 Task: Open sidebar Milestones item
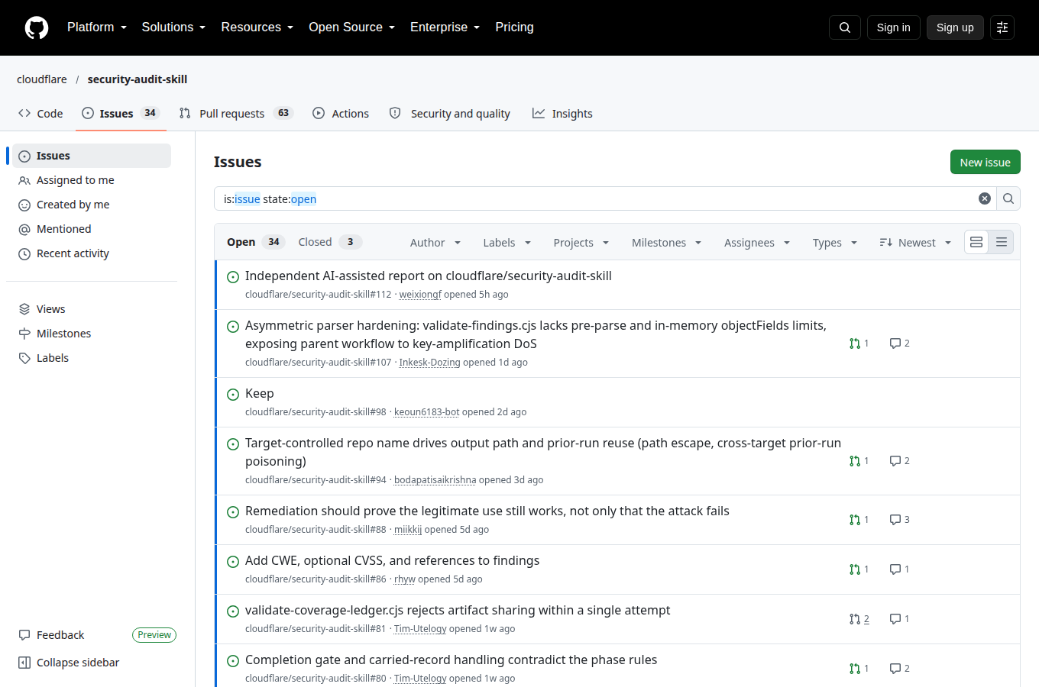point(92,334)
